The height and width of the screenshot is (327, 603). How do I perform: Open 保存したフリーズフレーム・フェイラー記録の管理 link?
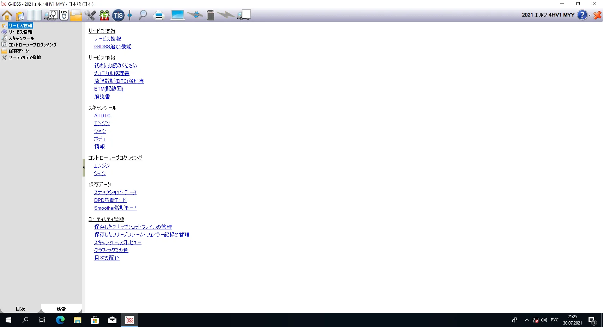(142, 235)
